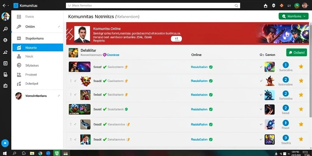312x156 pixels.
Task: Toggle green checkmark in first Saved row
Action: (105, 67)
